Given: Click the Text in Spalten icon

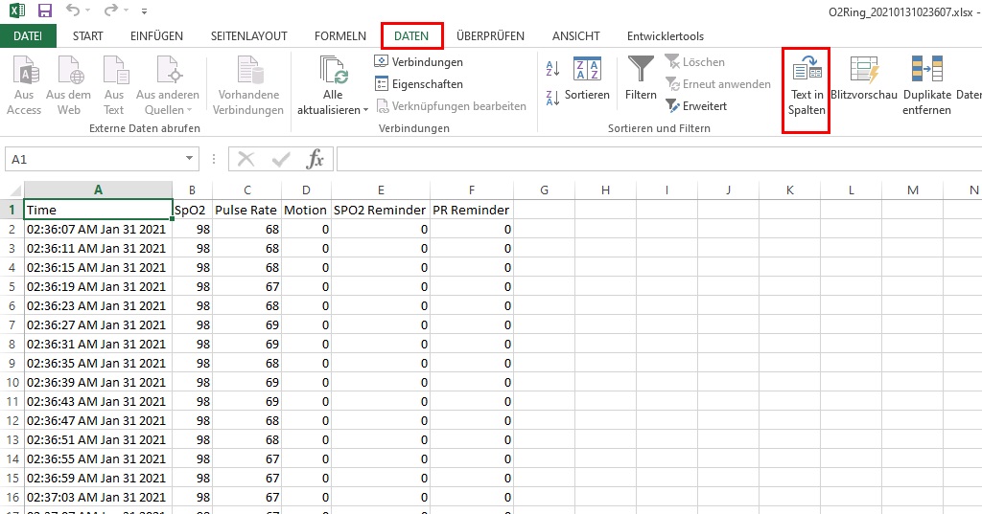Looking at the screenshot, I should point(806,71).
